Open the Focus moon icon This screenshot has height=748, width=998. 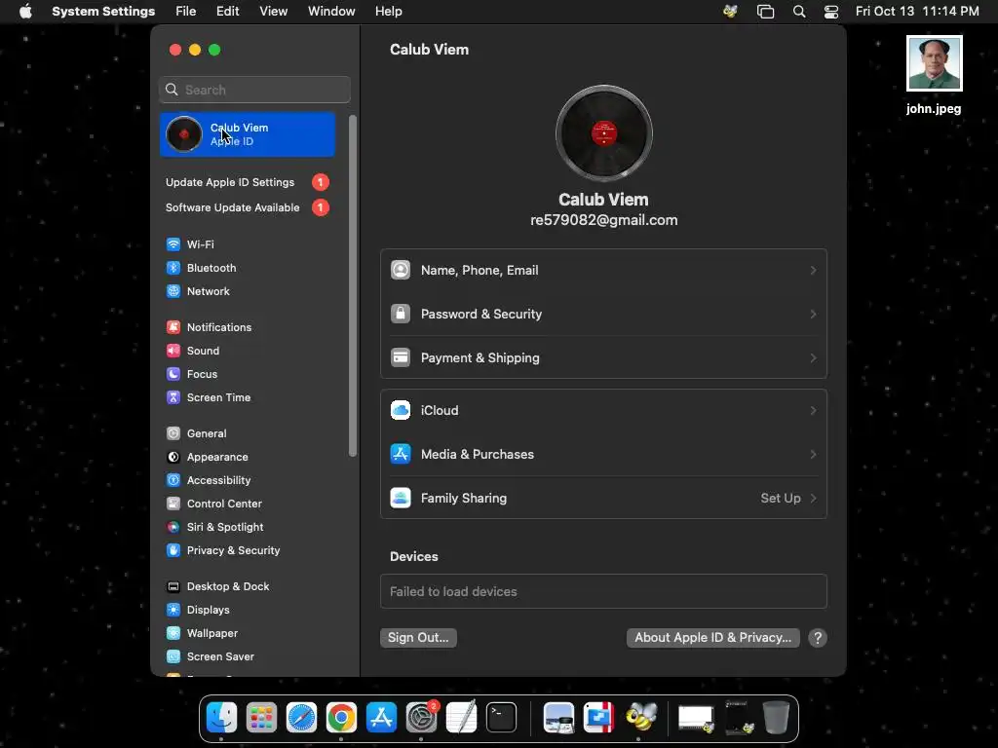tap(173, 374)
